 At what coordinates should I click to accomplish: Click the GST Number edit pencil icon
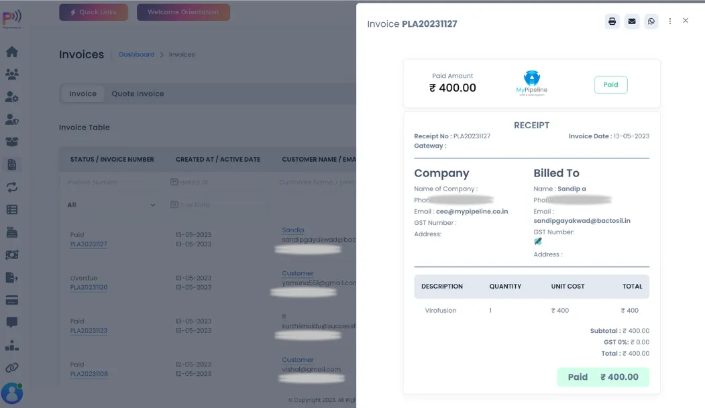point(538,242)
